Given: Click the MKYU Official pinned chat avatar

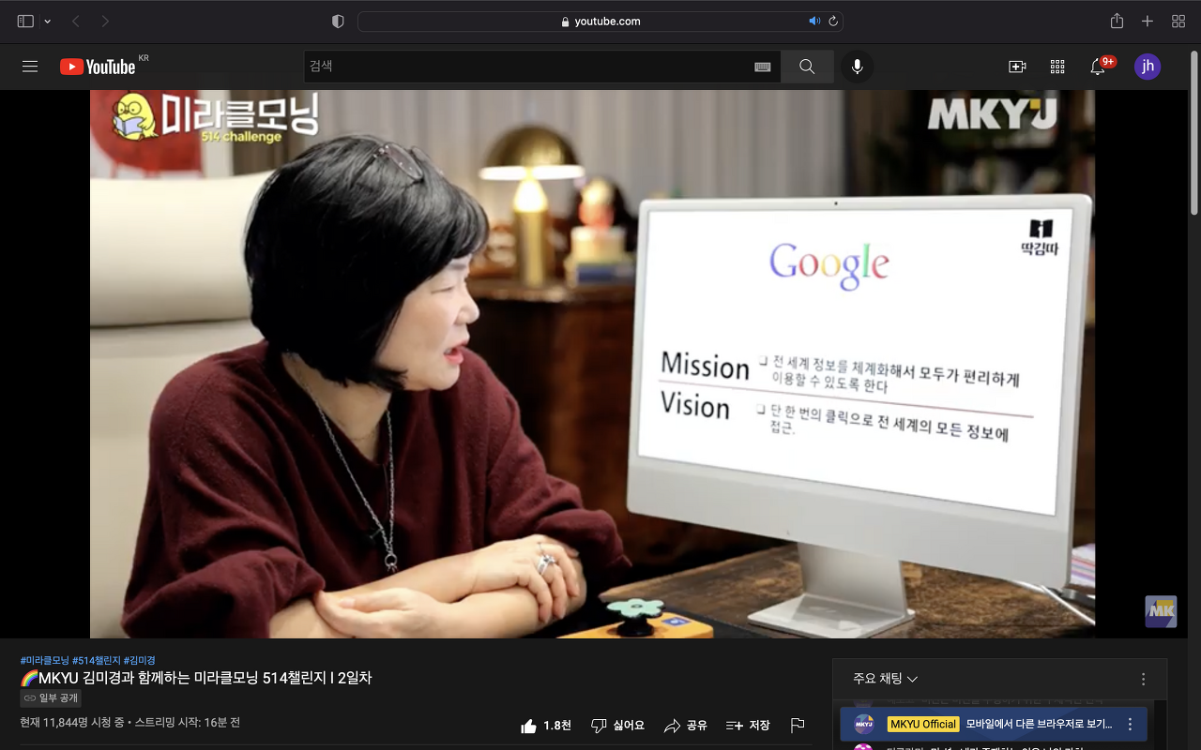Looking at the screenshot, I should [x=864, y=724].
